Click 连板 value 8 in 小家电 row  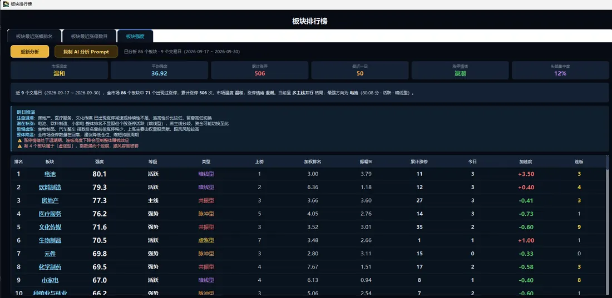579,280
